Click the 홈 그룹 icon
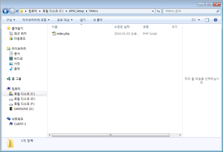223x152 pixels. [x=8, y=78]
